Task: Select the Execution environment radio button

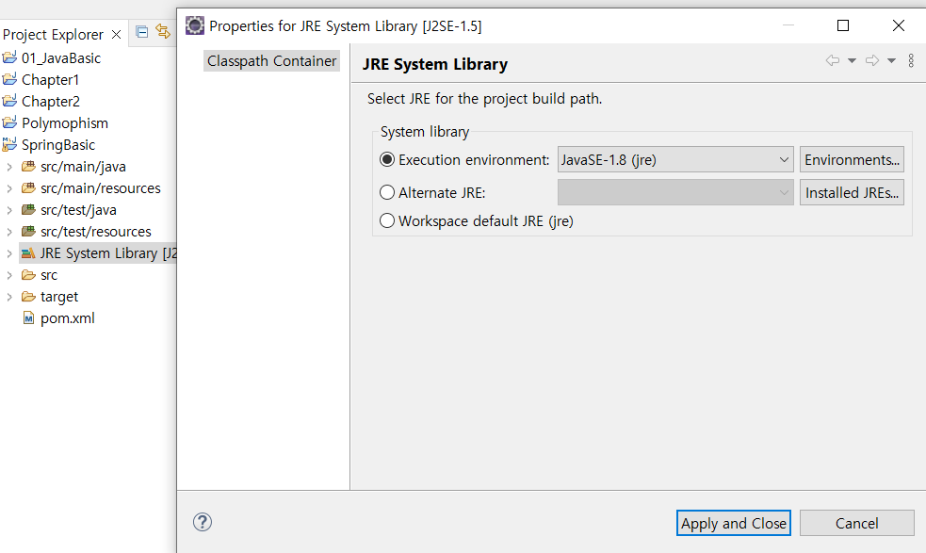Action: pos(387,159)
